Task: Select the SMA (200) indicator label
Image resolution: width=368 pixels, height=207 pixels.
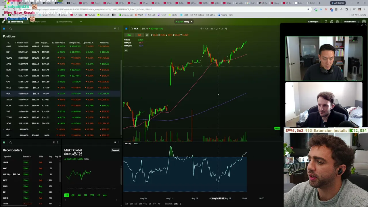Action: pos(128,46)
